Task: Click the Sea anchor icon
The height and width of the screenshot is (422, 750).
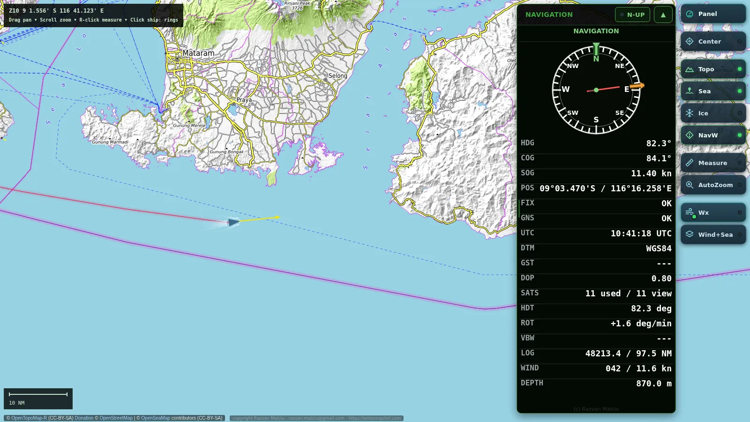Action: (x=690, y=91)
